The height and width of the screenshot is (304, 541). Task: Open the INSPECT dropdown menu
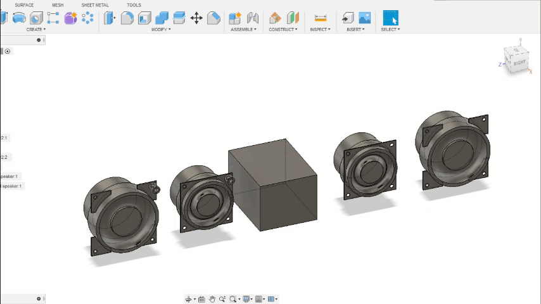point(320,30)
